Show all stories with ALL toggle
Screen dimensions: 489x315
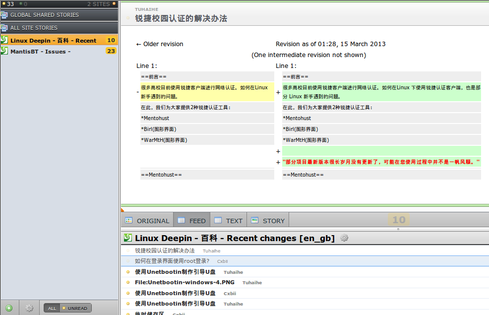tap(52, 308)
